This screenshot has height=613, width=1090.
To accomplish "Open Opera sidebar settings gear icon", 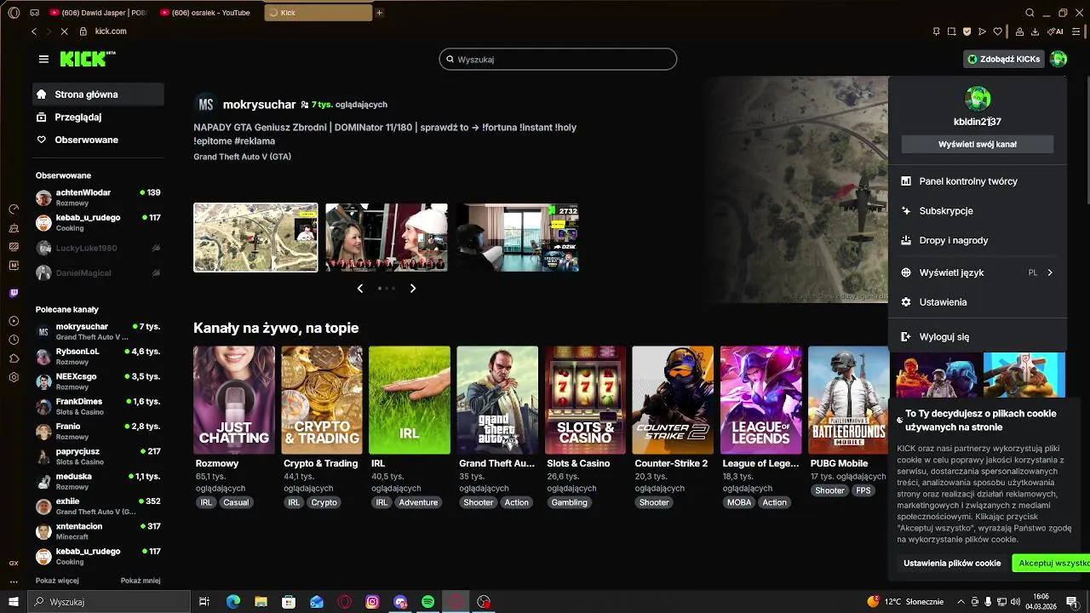I will [x=14, y=377].
